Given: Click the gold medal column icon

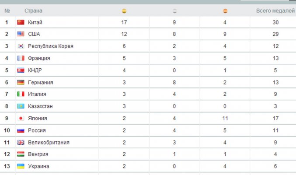Looking at the screenshot, I should point(124,11).
